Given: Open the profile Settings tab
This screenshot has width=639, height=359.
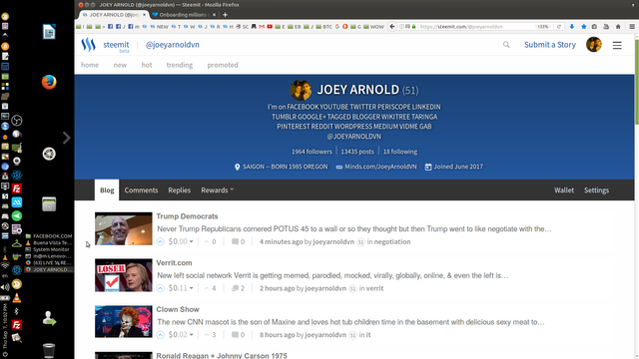Looking at the screenshot, I should (x=596, y=190).
